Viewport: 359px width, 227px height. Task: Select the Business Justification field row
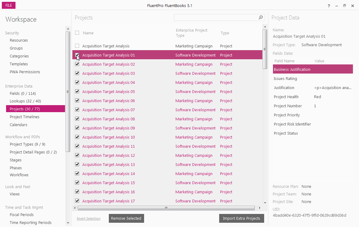(x=313, y=69)
